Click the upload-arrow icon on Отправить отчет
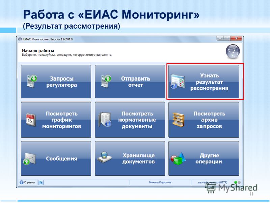 coord(106,81)
